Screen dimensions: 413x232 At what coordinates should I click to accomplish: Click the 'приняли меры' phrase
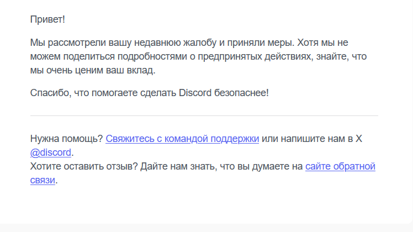(x=260, y=43)
